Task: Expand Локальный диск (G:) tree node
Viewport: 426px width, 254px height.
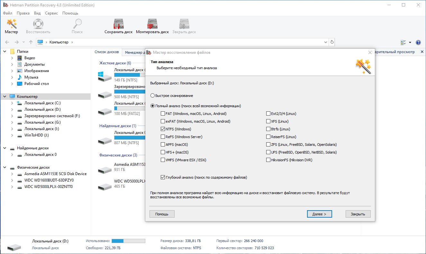Action: 12,122
